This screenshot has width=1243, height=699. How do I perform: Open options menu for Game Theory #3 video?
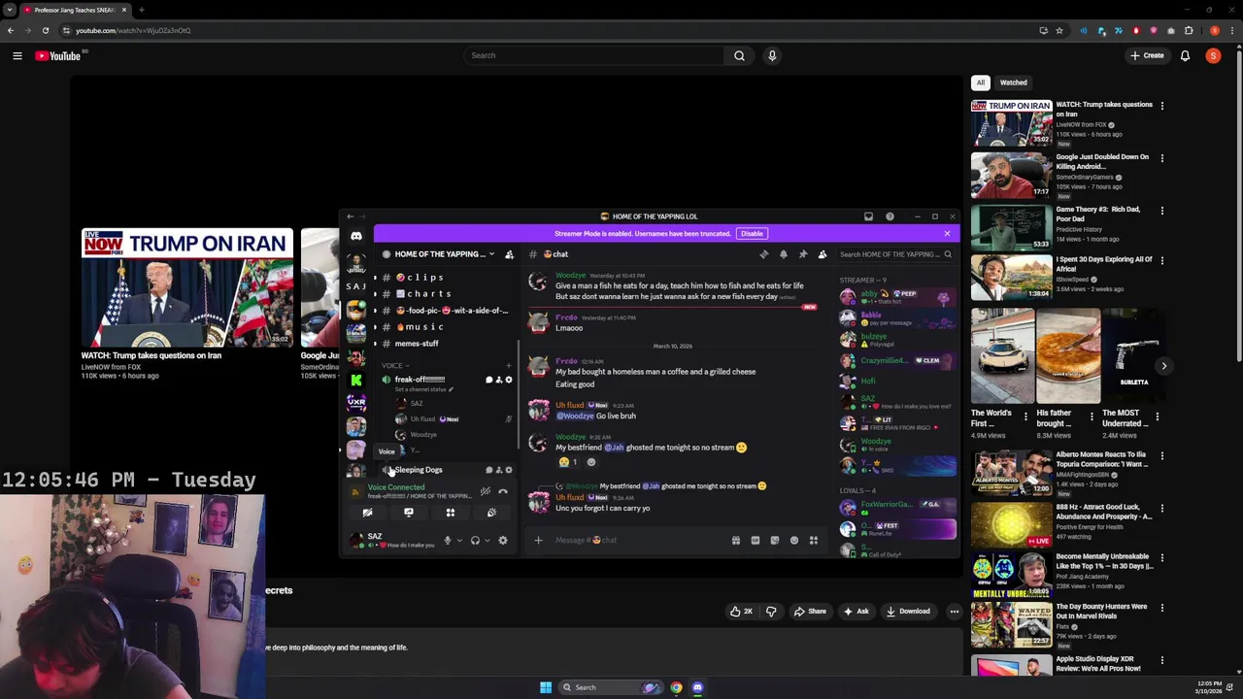(x=1161, y=210)
